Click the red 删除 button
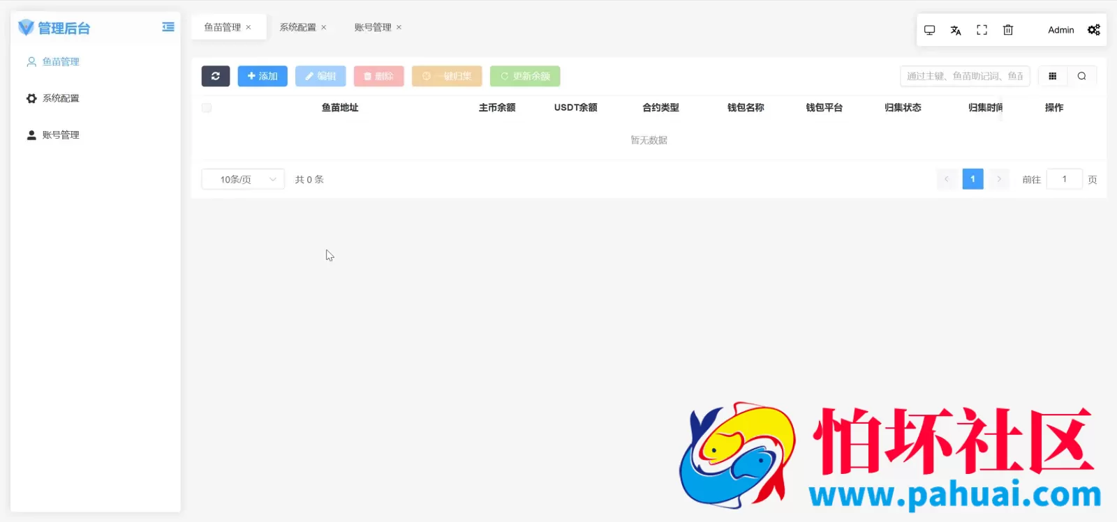 point(379,76)
